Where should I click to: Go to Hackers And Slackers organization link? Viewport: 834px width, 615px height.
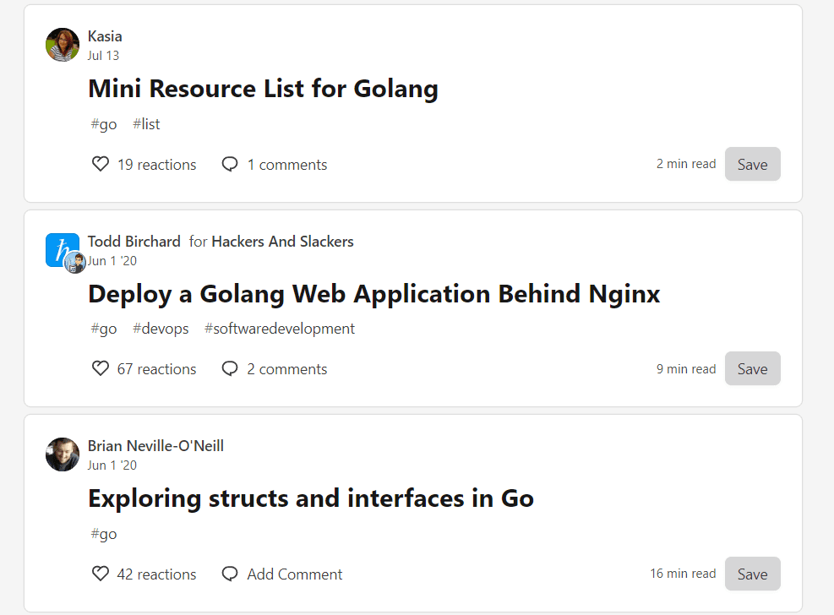click(x=282, y=242)
